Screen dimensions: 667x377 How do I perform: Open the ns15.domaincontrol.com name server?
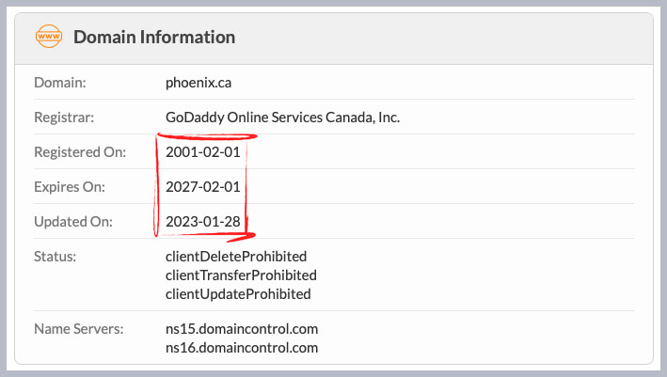[x=242, y=329]
